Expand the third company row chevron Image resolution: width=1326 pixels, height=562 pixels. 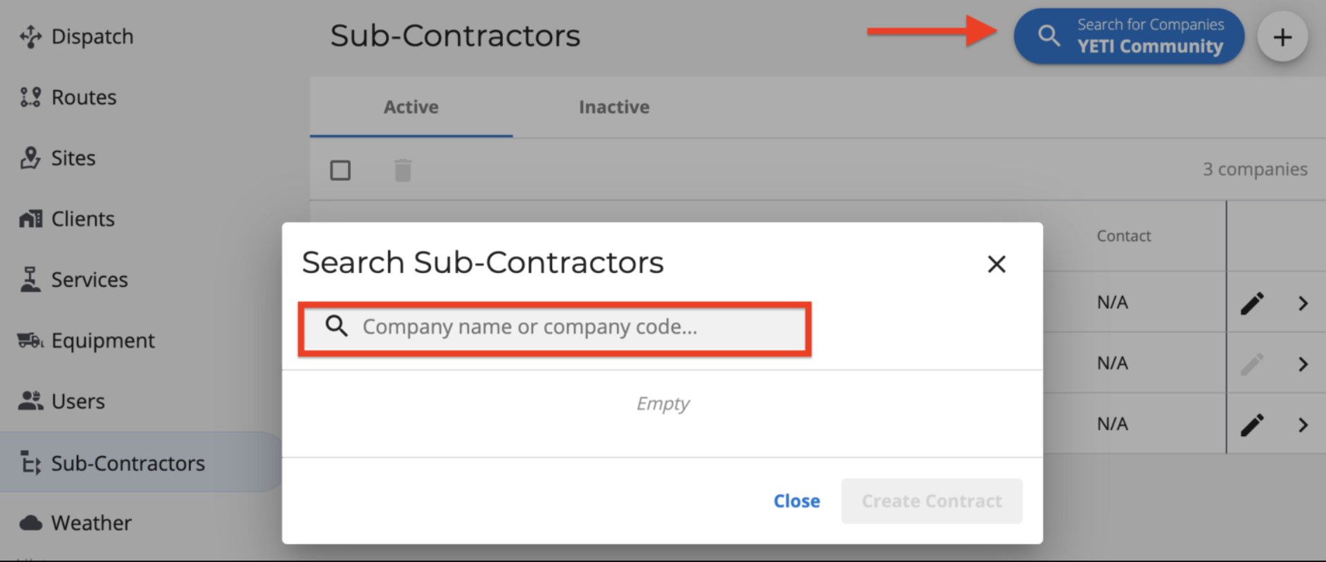click(1303, 425)
